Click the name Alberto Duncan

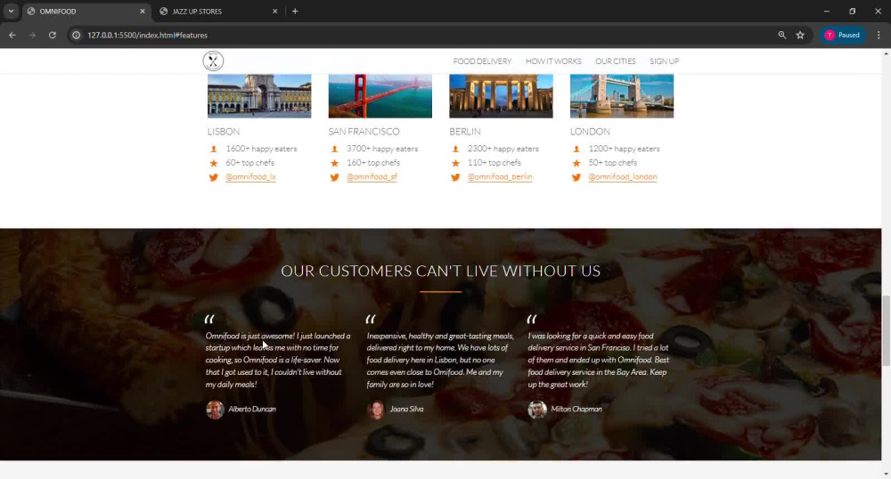click(x=252, y=410)
